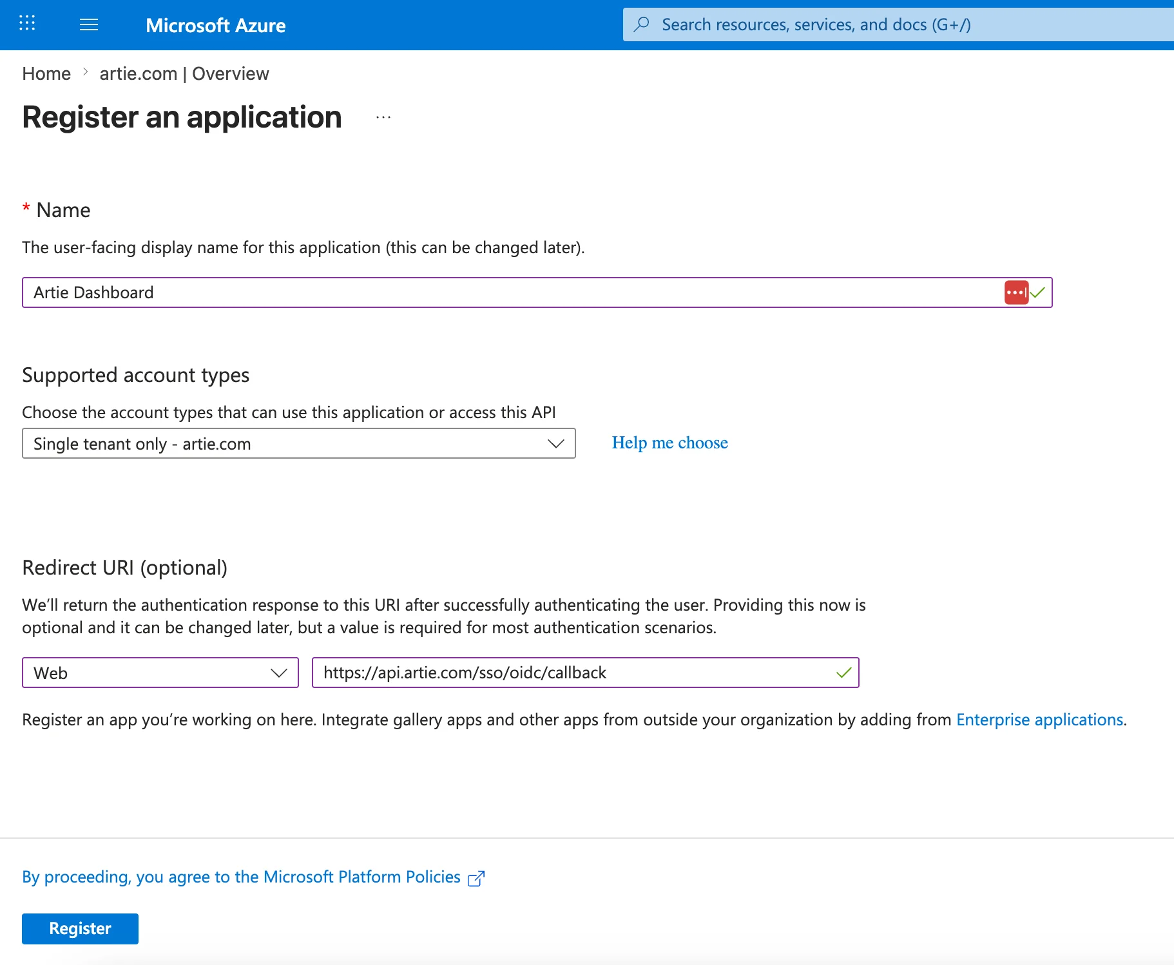Open the Help me choose link
1174x965 pixels.
coord(670,443)
